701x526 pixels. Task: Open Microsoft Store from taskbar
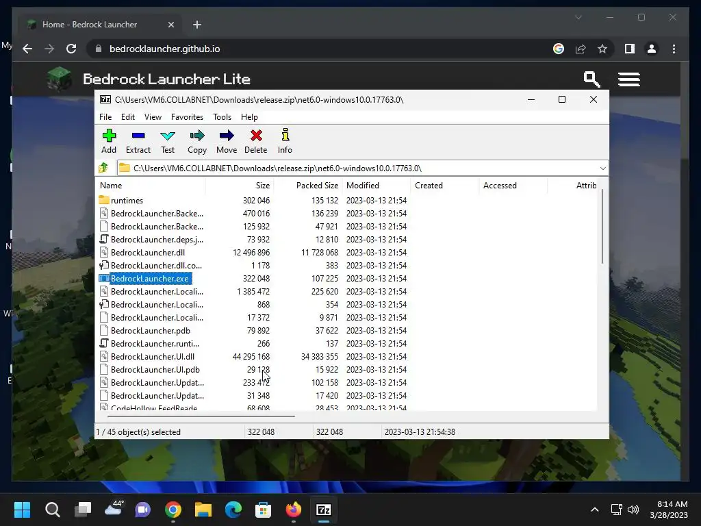pos(264,510)
